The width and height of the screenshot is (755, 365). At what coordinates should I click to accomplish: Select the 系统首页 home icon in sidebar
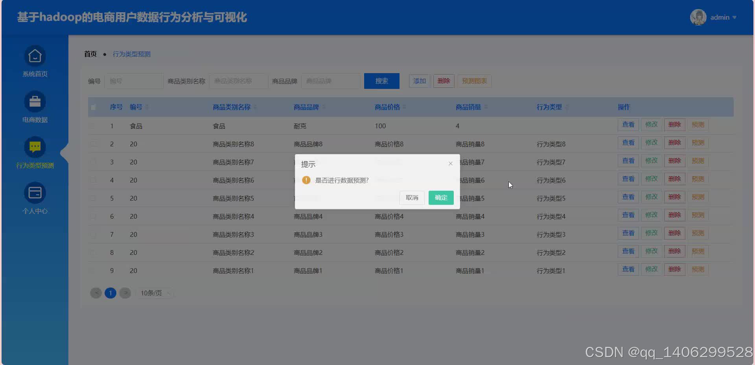35,55
